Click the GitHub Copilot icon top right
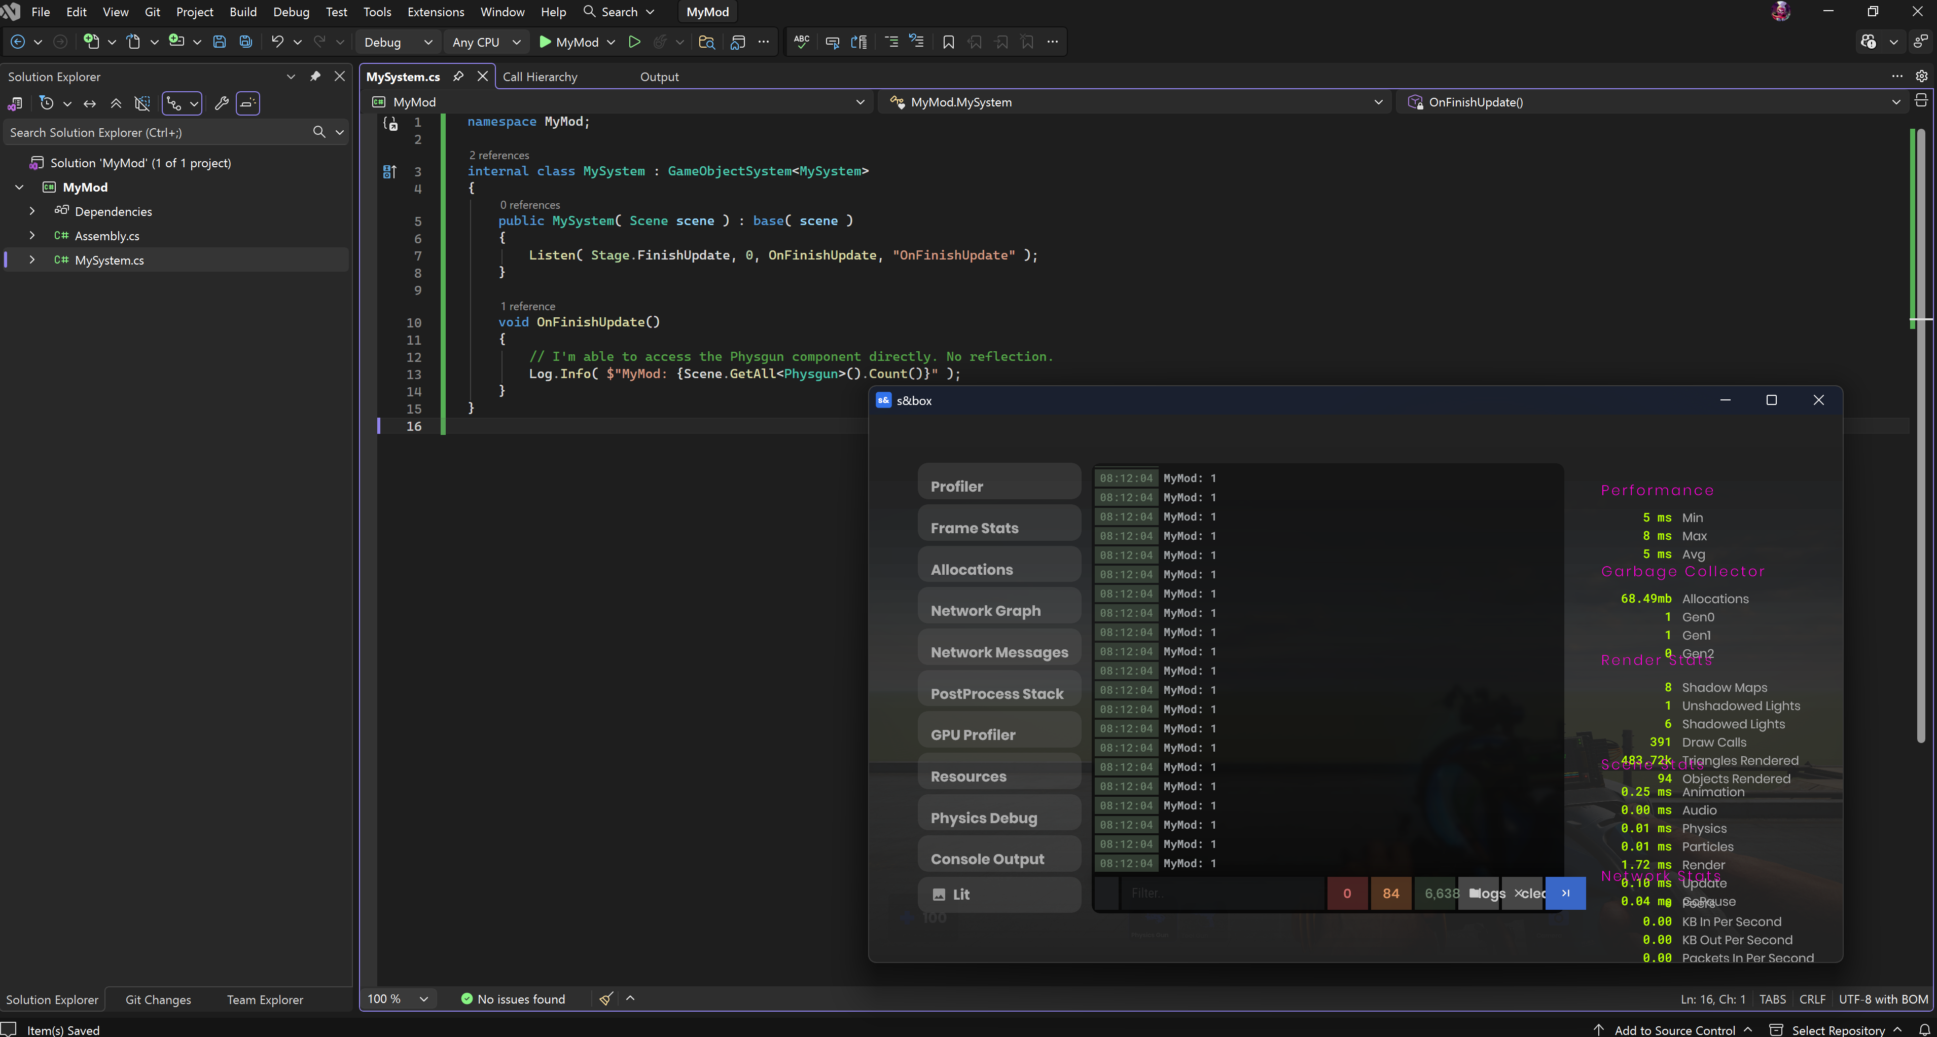The height and width of the screenshot is (1037, 1937). pyautogui.click(x=1868, y=42)
